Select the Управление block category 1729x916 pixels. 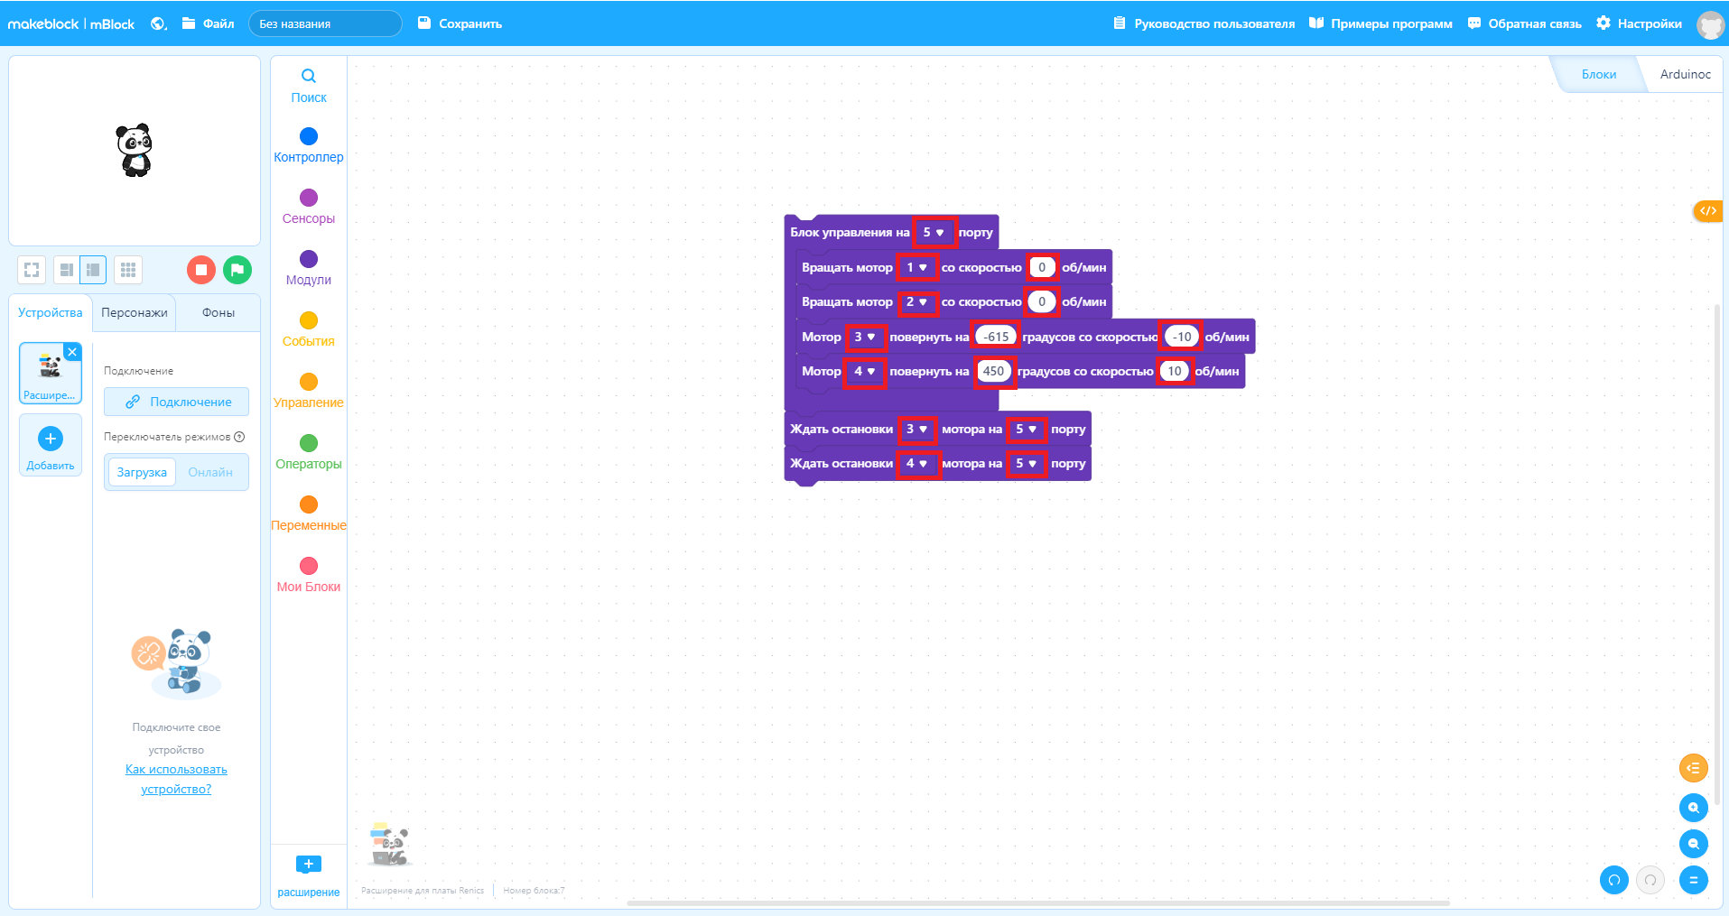pos(309,391)
